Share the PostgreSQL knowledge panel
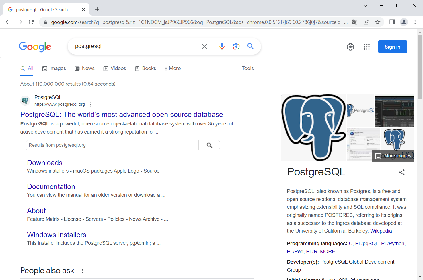The image size is (423, 280). click(x=401, y=172)
